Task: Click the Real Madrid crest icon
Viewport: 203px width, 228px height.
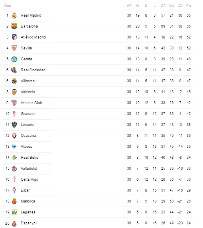Action: click(x=14, y=15)
